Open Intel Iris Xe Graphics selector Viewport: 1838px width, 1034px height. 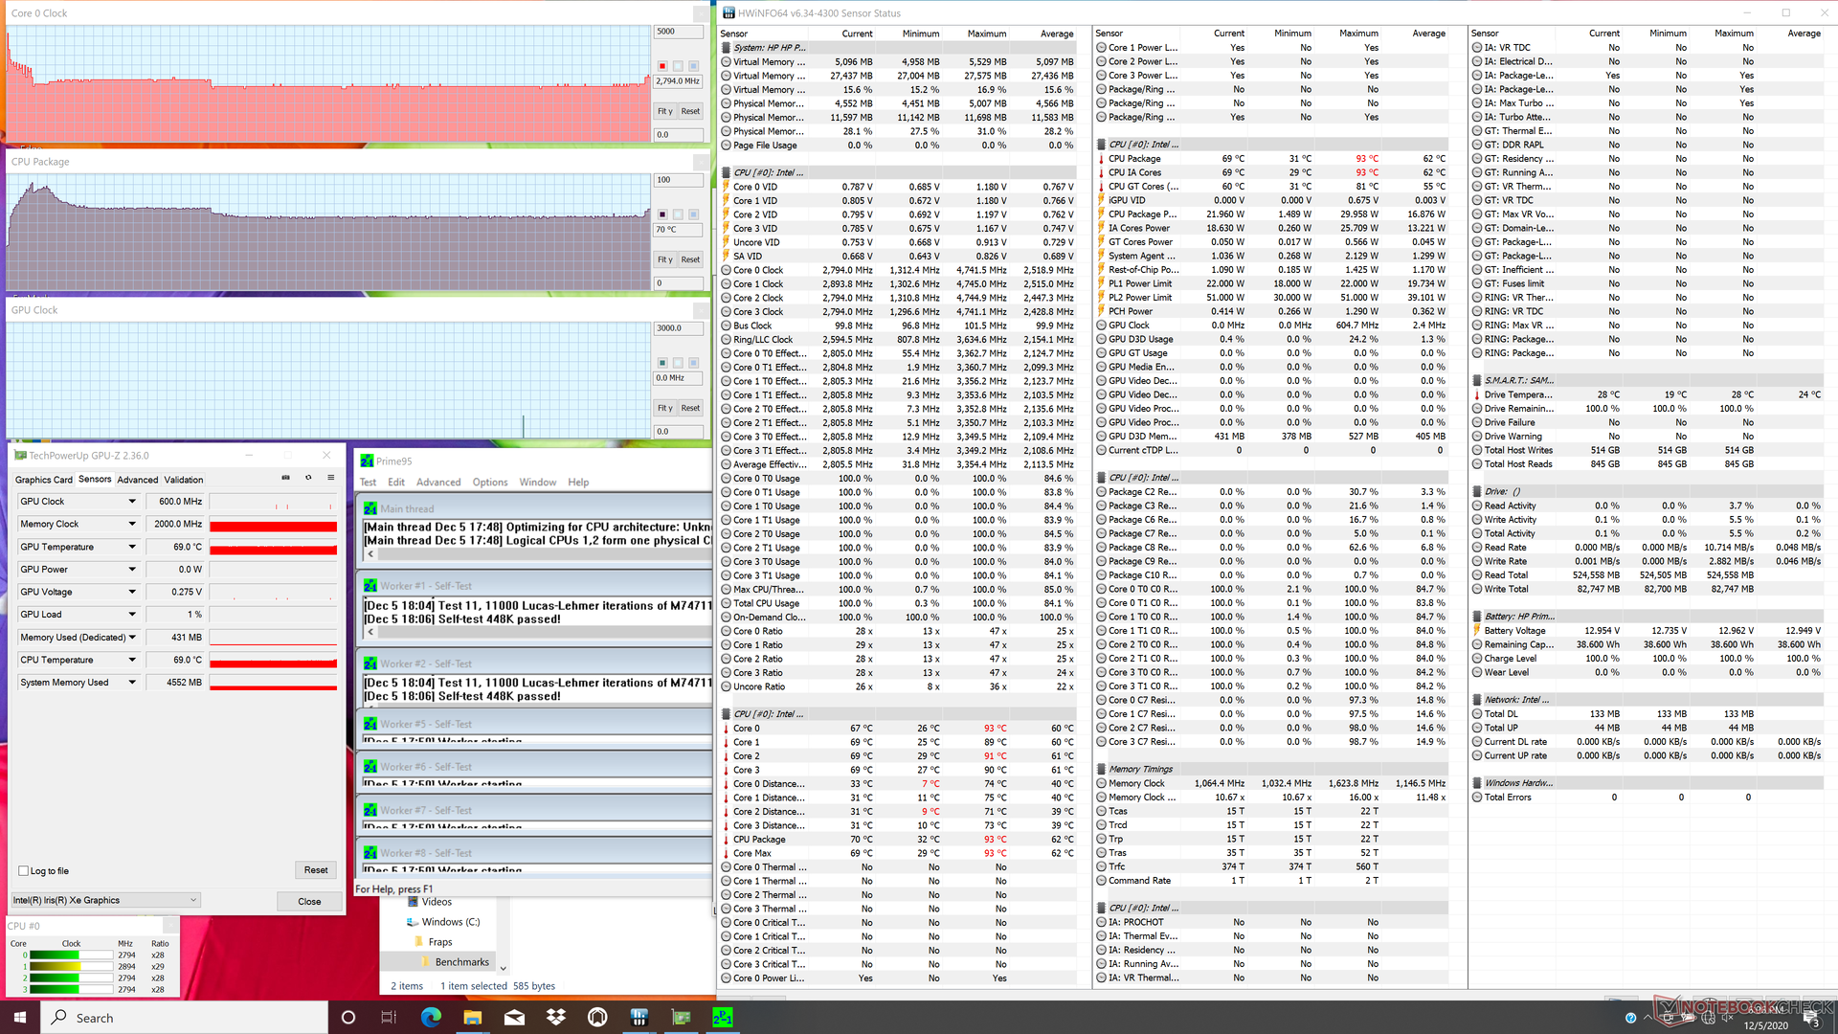coord(105,900)
